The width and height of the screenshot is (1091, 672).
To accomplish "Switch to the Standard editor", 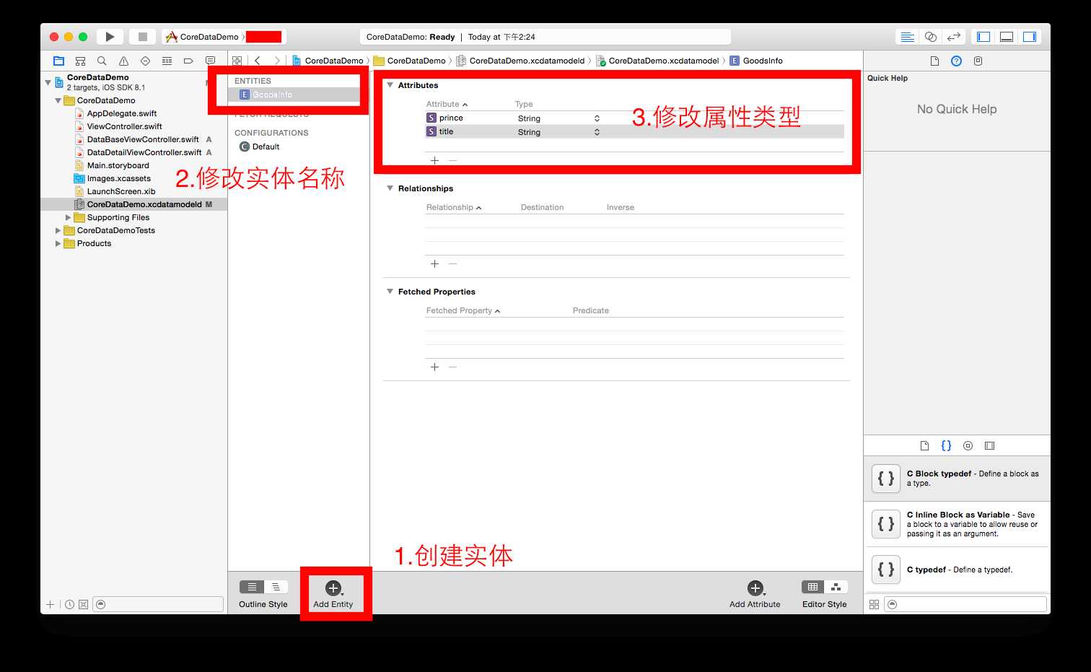I will coord(908,37).
